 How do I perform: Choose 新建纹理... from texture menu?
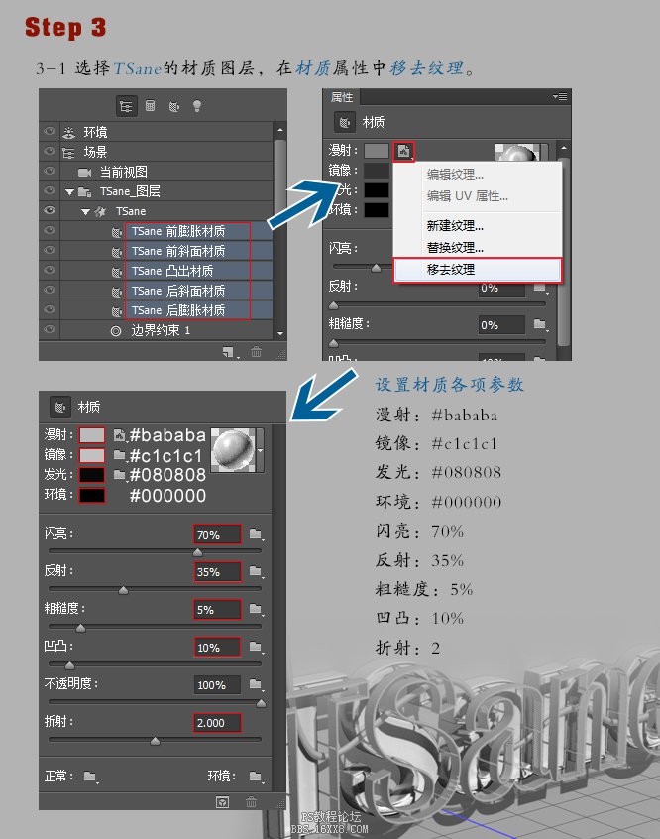click(478, 226)
